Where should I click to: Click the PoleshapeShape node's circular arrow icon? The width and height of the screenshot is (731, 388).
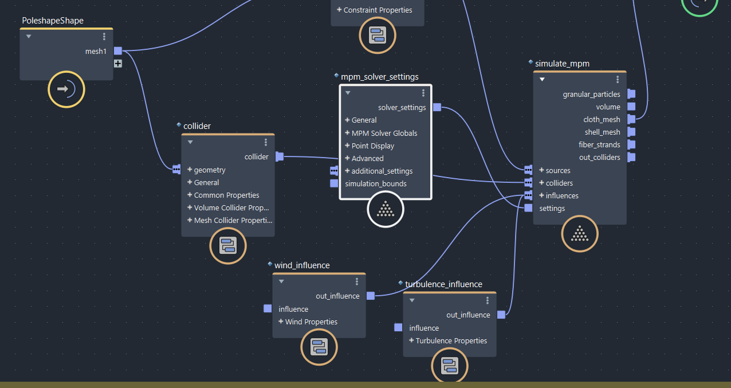66,89
